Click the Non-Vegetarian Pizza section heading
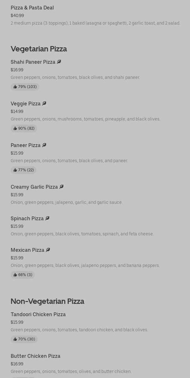Screen dimensions: 190x378 coord(47,301)
